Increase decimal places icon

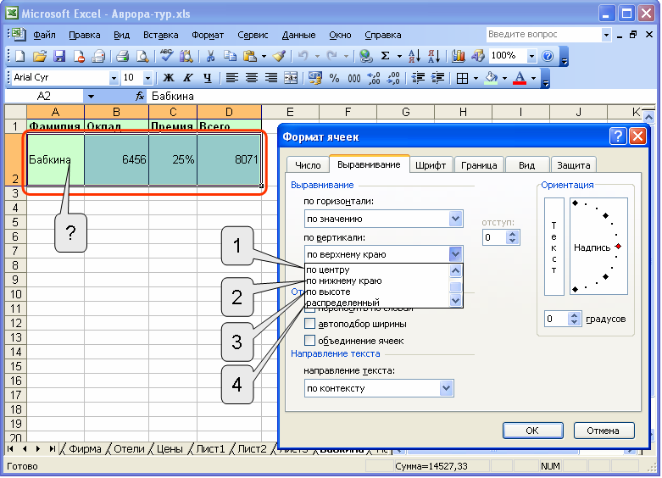pos(374,78)
